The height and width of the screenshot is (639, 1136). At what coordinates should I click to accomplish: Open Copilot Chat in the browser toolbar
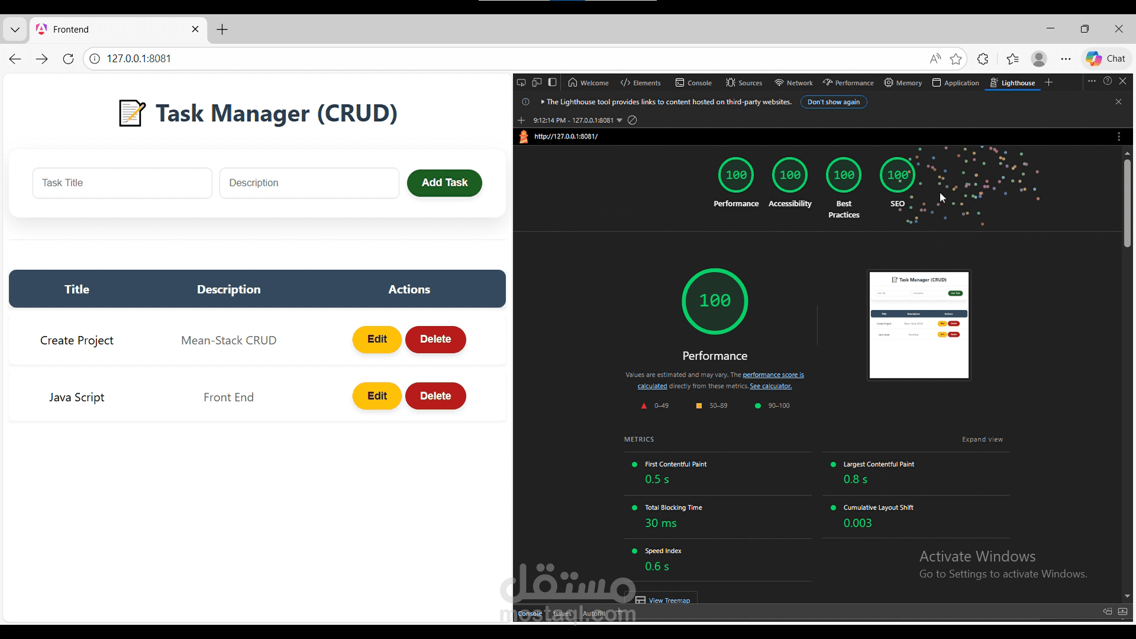[x=1105, y=59]
